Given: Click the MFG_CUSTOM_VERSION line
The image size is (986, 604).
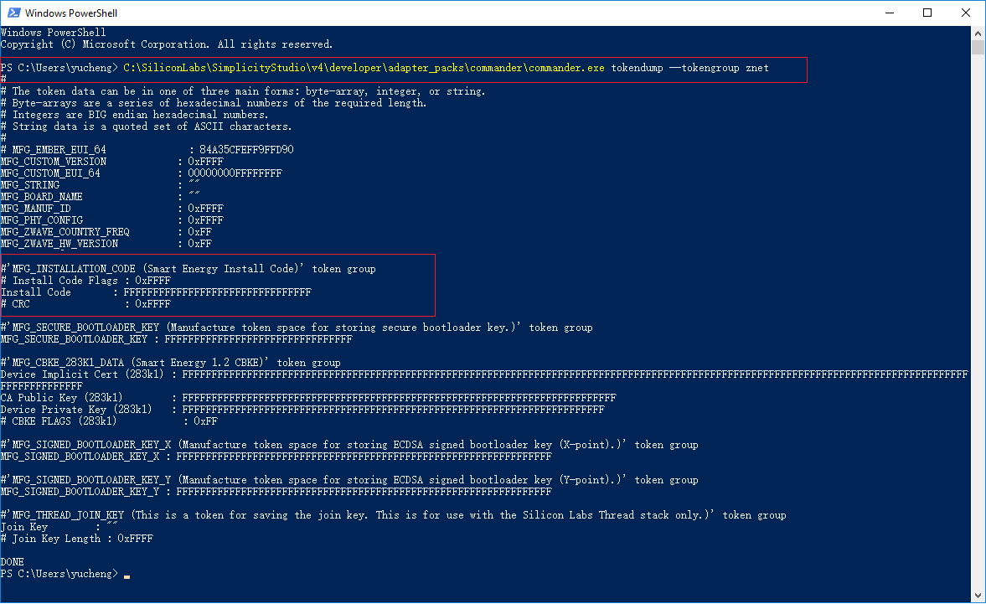Looking at the screenshot, I should coord(112,162).
